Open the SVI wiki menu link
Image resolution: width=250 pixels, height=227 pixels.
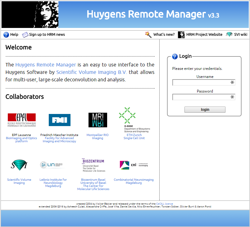tap(241, 34)
